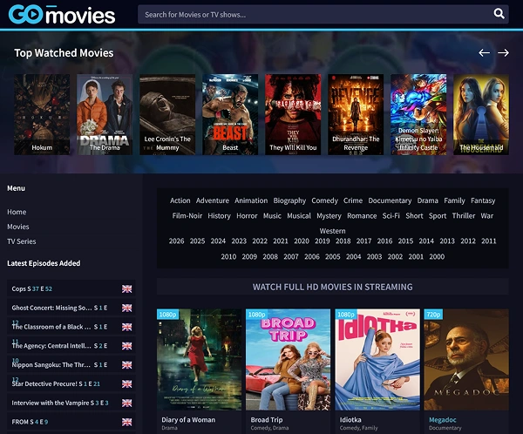Click the UK flag beside Cops episode
523x434 pixels.
pos(126,288)
